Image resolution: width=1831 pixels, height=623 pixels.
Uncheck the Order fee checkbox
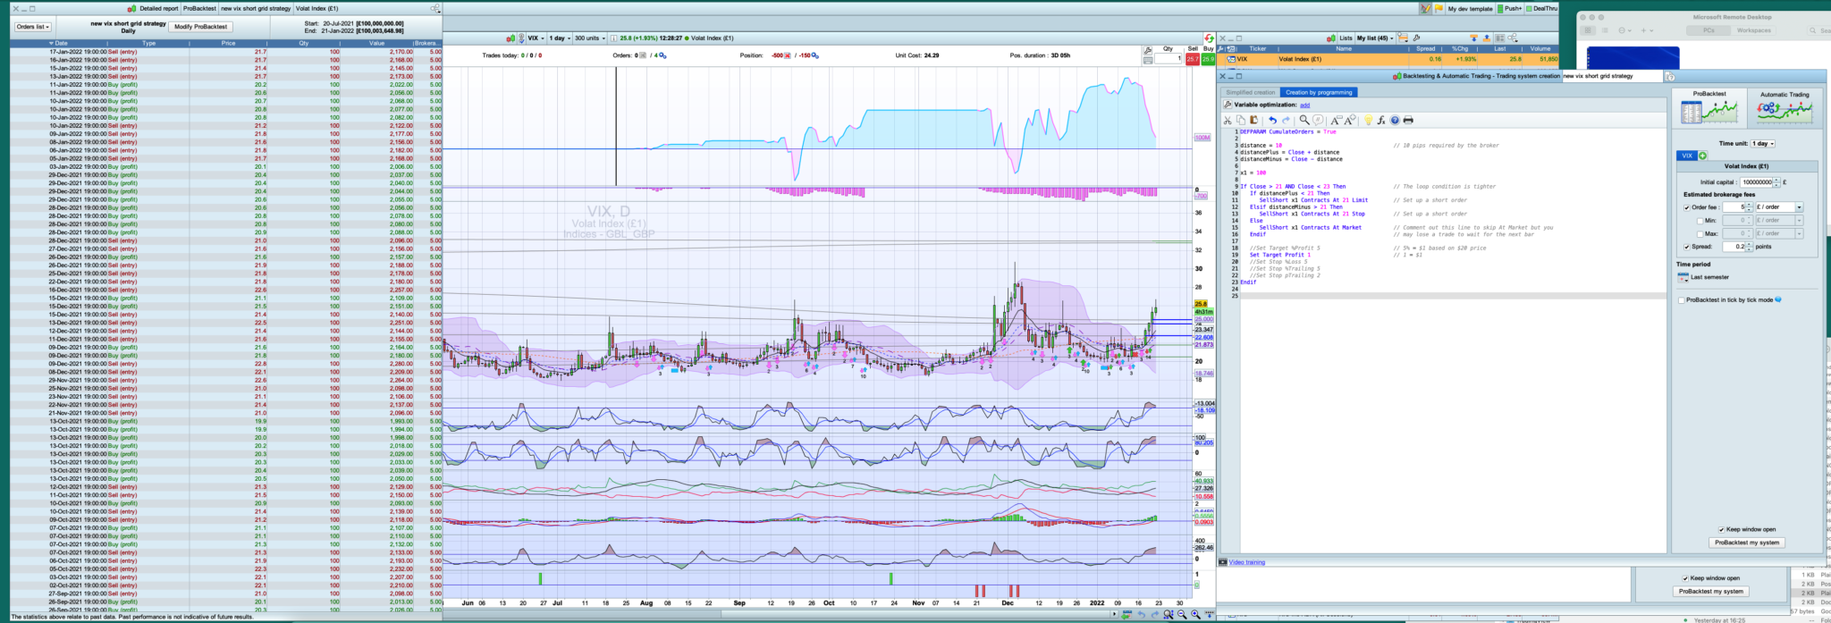pos(1687,207)
